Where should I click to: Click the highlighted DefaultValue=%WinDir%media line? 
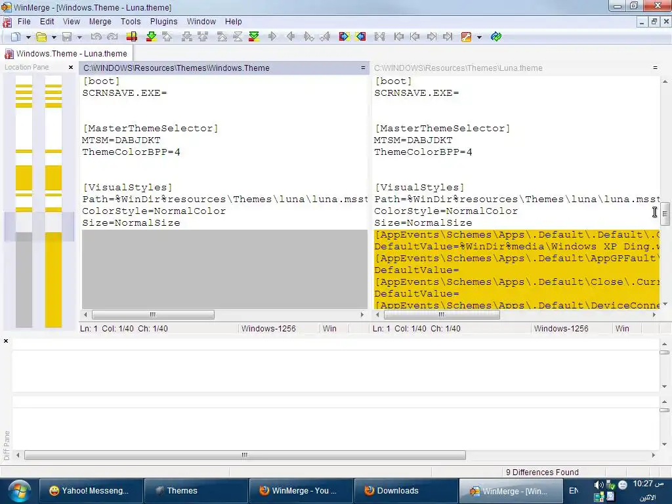point(516,247)
